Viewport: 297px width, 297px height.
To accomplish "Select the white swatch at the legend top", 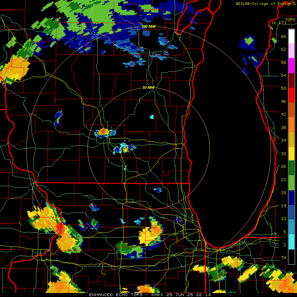I will click(x=291, y=36).
